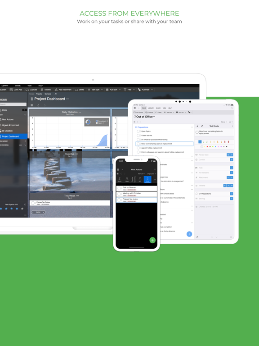Click blue button in 01 Preparations row
This screenshot has height=346, width=259.
[x=232, y=194]
